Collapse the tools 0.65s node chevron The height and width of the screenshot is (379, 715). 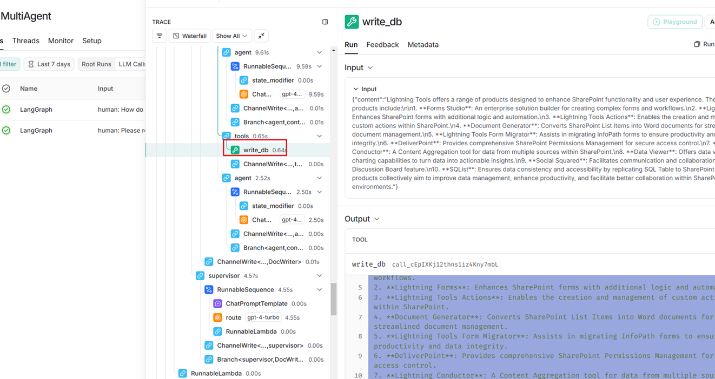(319, 136)
